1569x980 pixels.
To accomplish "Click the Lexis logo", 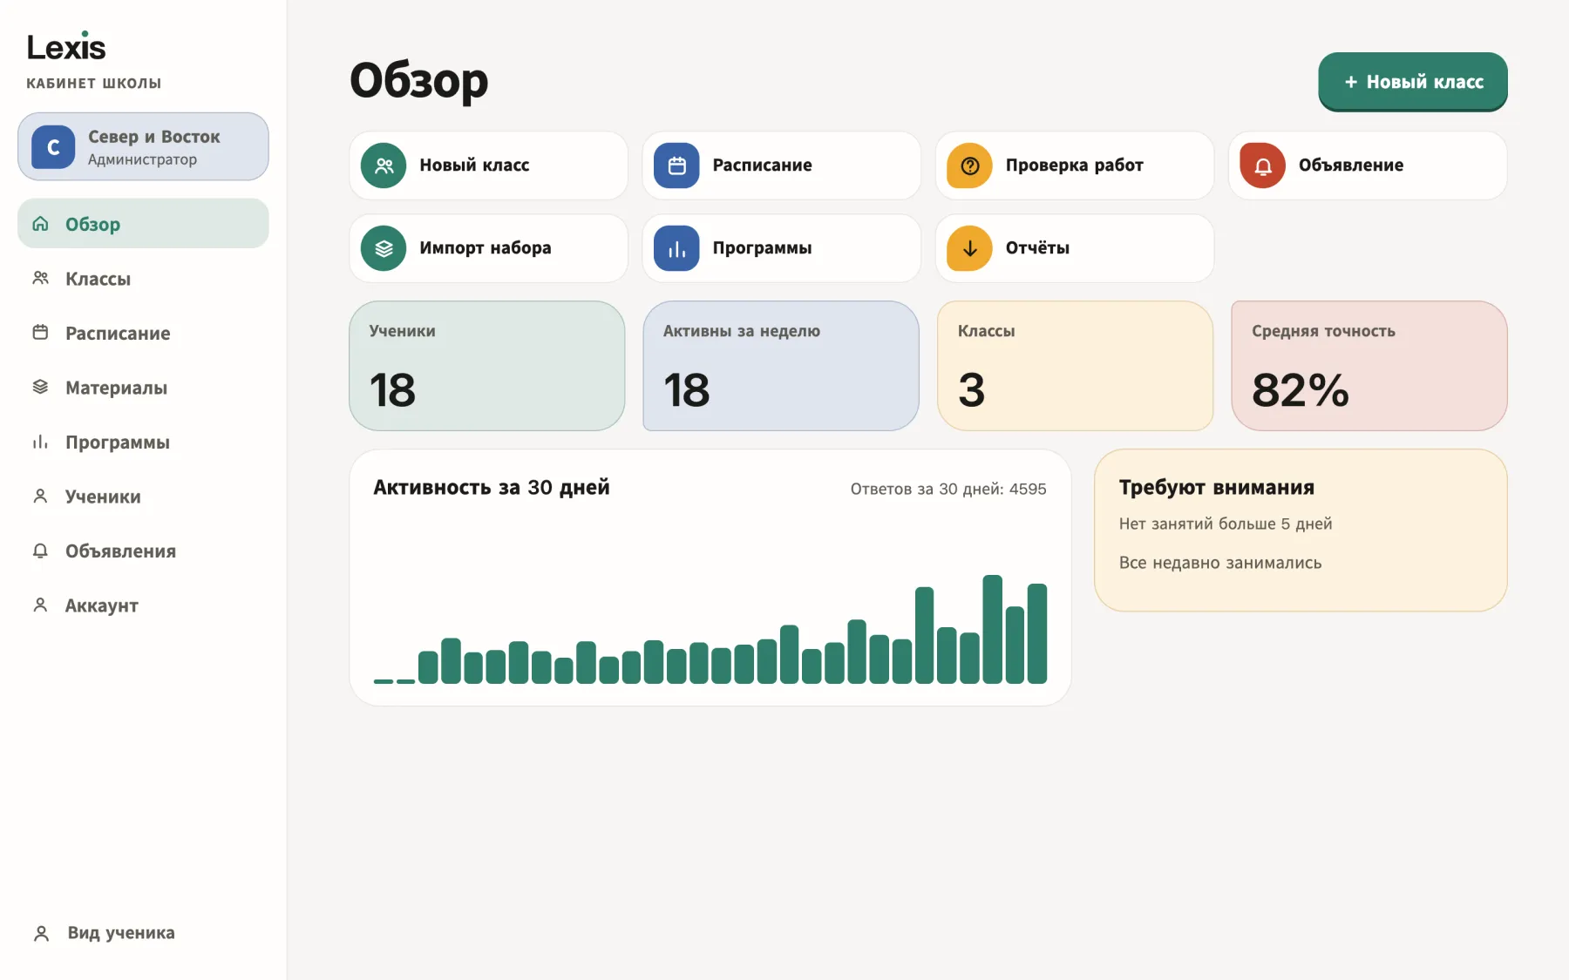I will click(x=66, y=47).
